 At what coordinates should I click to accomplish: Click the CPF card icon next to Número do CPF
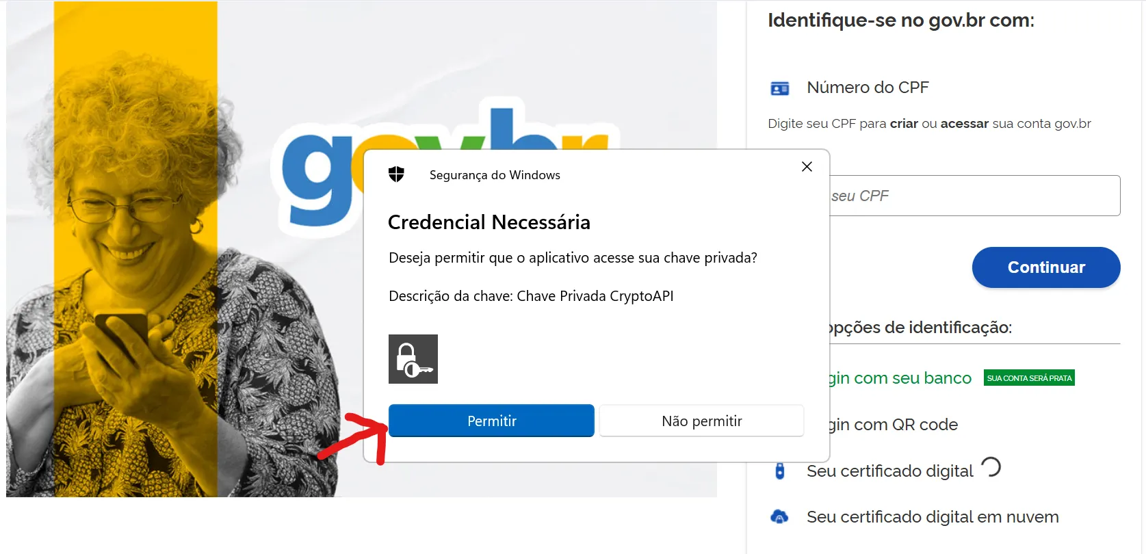[x=779, y=88]
